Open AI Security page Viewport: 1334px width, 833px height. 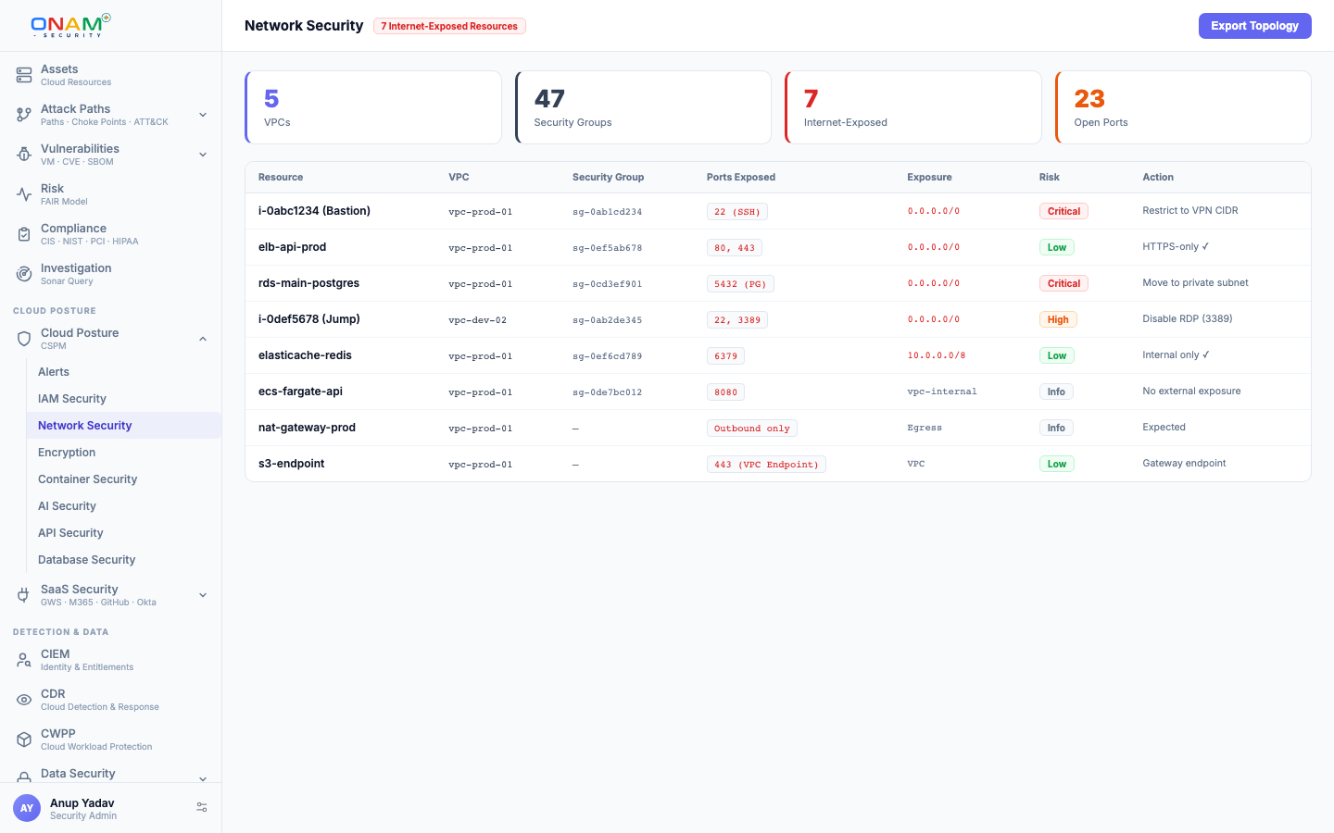(x=124, y=506)
